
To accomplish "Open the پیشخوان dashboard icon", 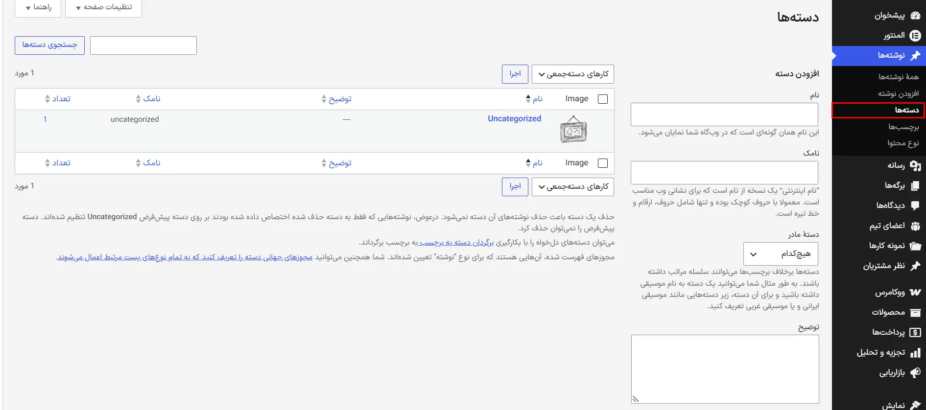I will pos(915,16).
